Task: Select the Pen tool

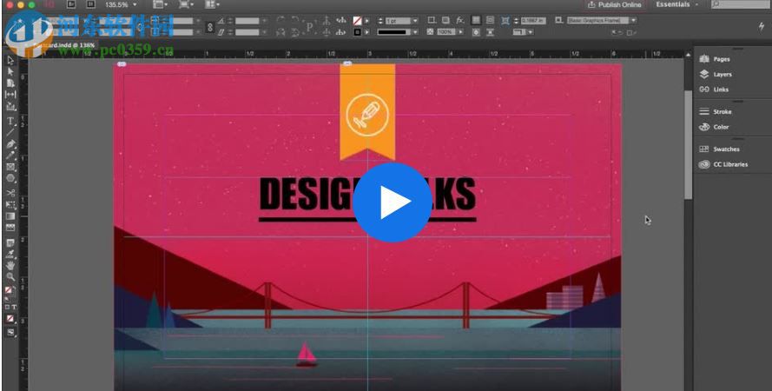Action: (x=10, y=144)
